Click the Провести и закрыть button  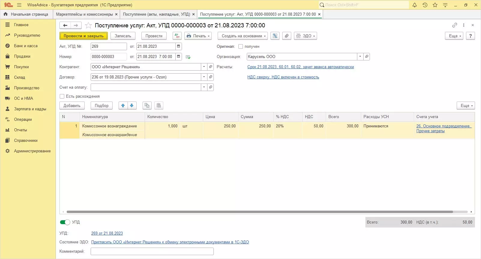tap(83, 36)
